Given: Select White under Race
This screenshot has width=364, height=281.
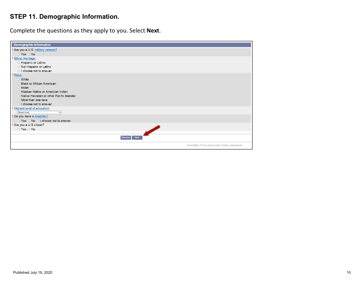Looking at the screenshot, I should pyautogui.click(x=18, y=79).
